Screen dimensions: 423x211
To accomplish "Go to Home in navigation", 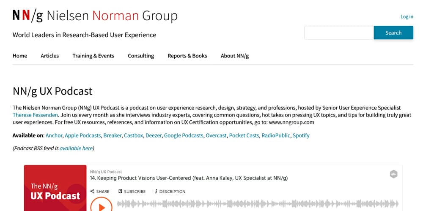I will pyautogui.click(x=20, y=56).
